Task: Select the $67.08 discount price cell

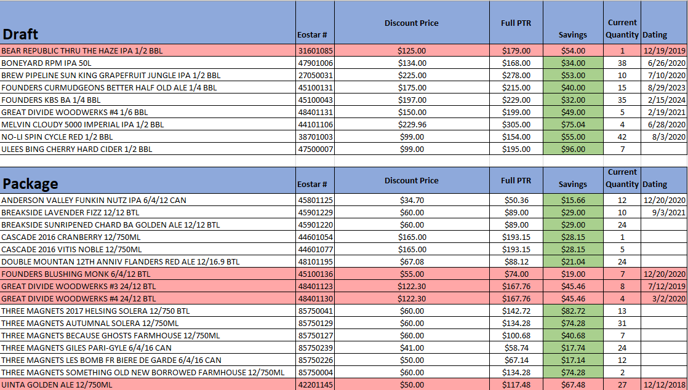Action: click(412, 261)
